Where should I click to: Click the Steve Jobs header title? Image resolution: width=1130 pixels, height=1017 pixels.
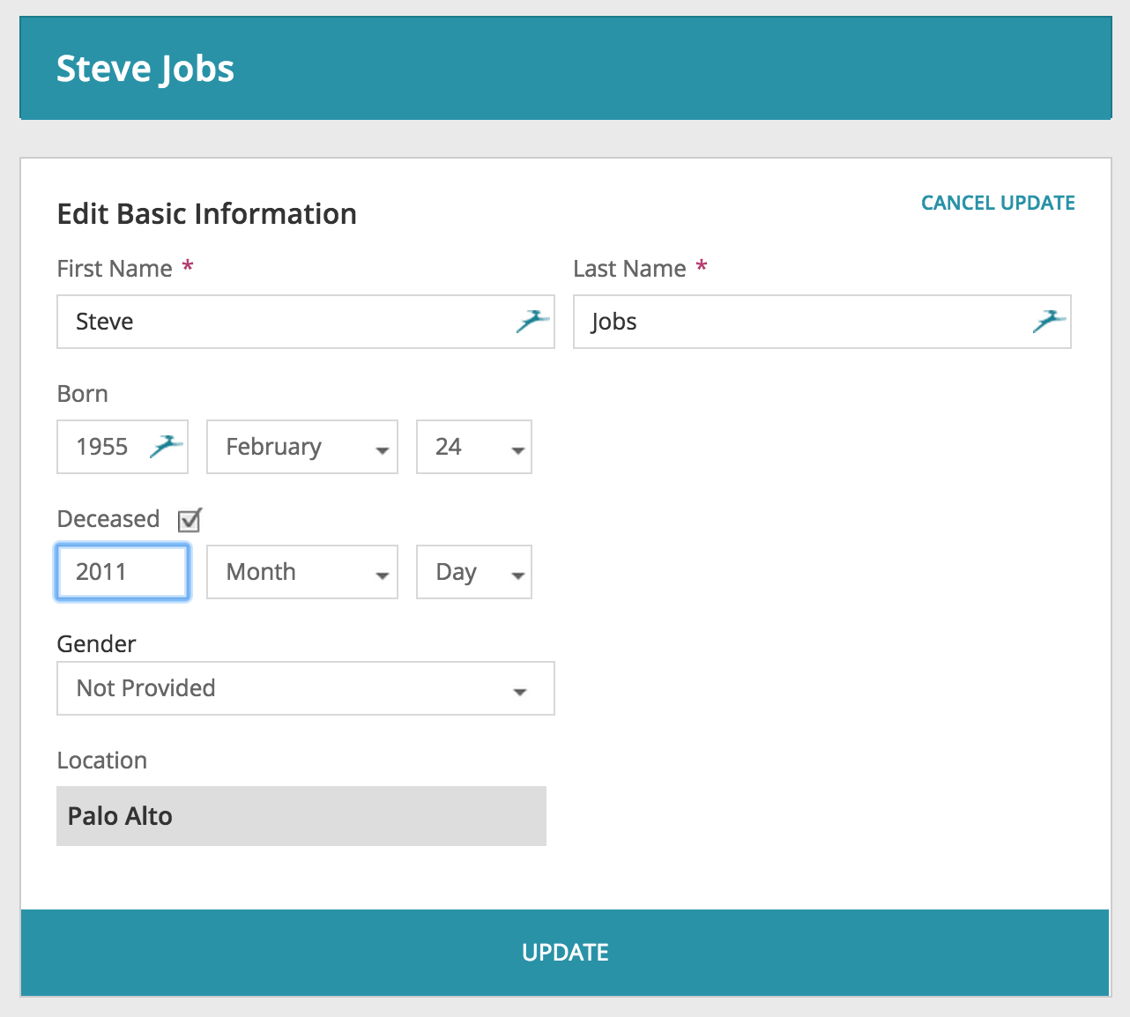(x=145, y=69)
